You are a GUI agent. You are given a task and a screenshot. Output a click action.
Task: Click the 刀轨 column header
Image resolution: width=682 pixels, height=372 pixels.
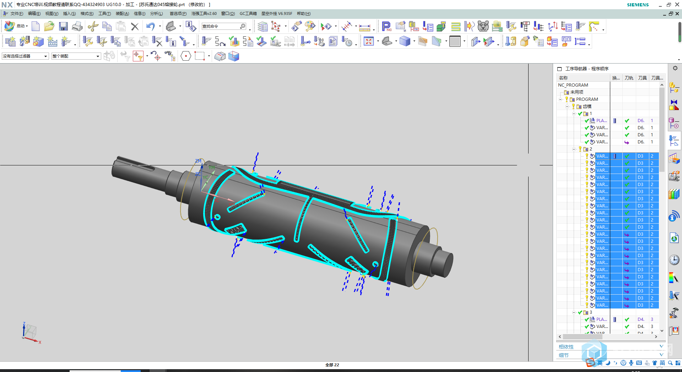629,78
